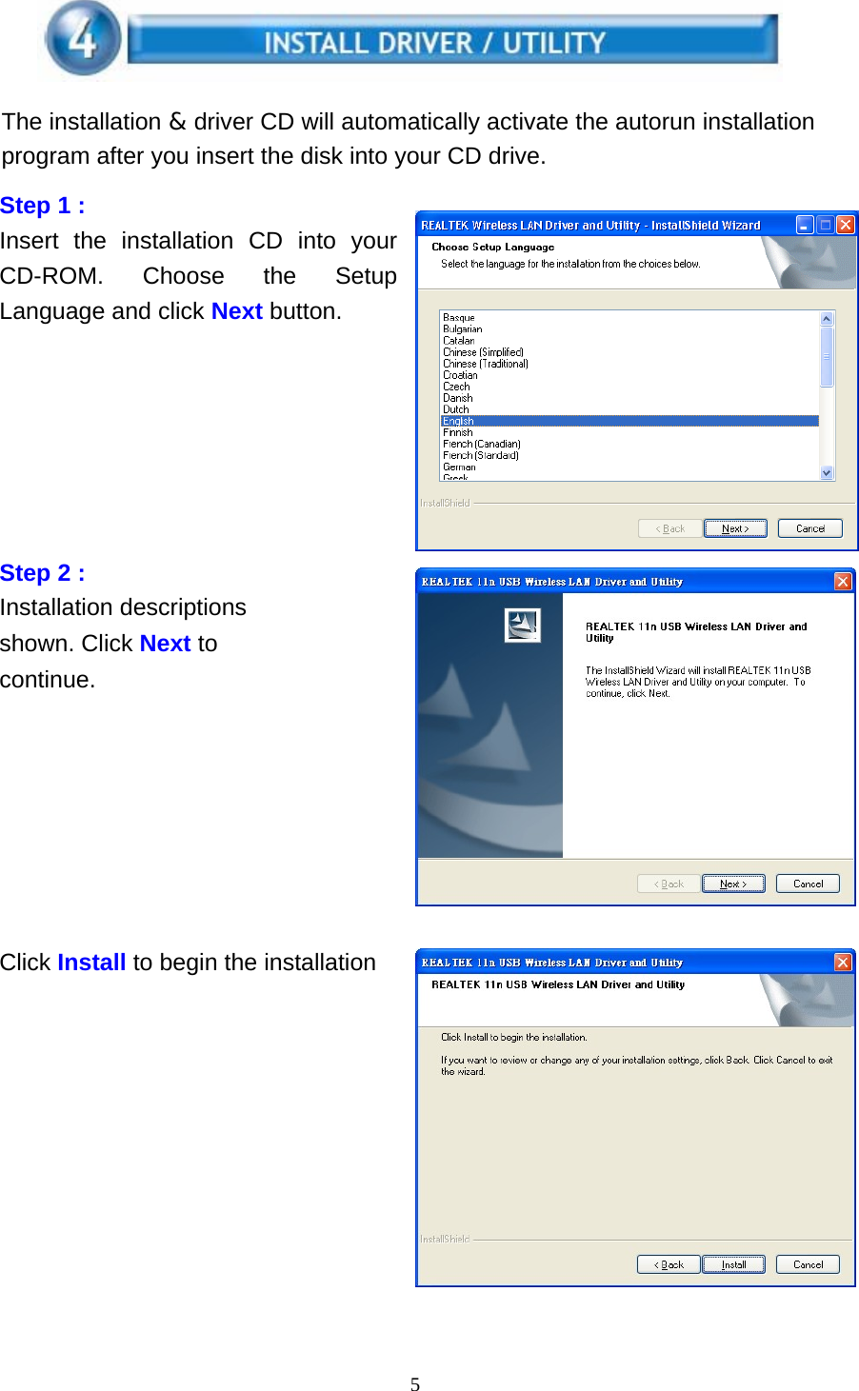Click Cancel in the Choose Setup Language dialog

click(809, 527)
